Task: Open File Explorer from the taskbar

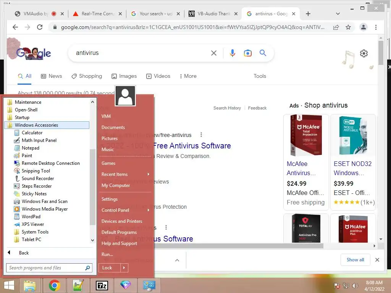Action: pos(29,285)
